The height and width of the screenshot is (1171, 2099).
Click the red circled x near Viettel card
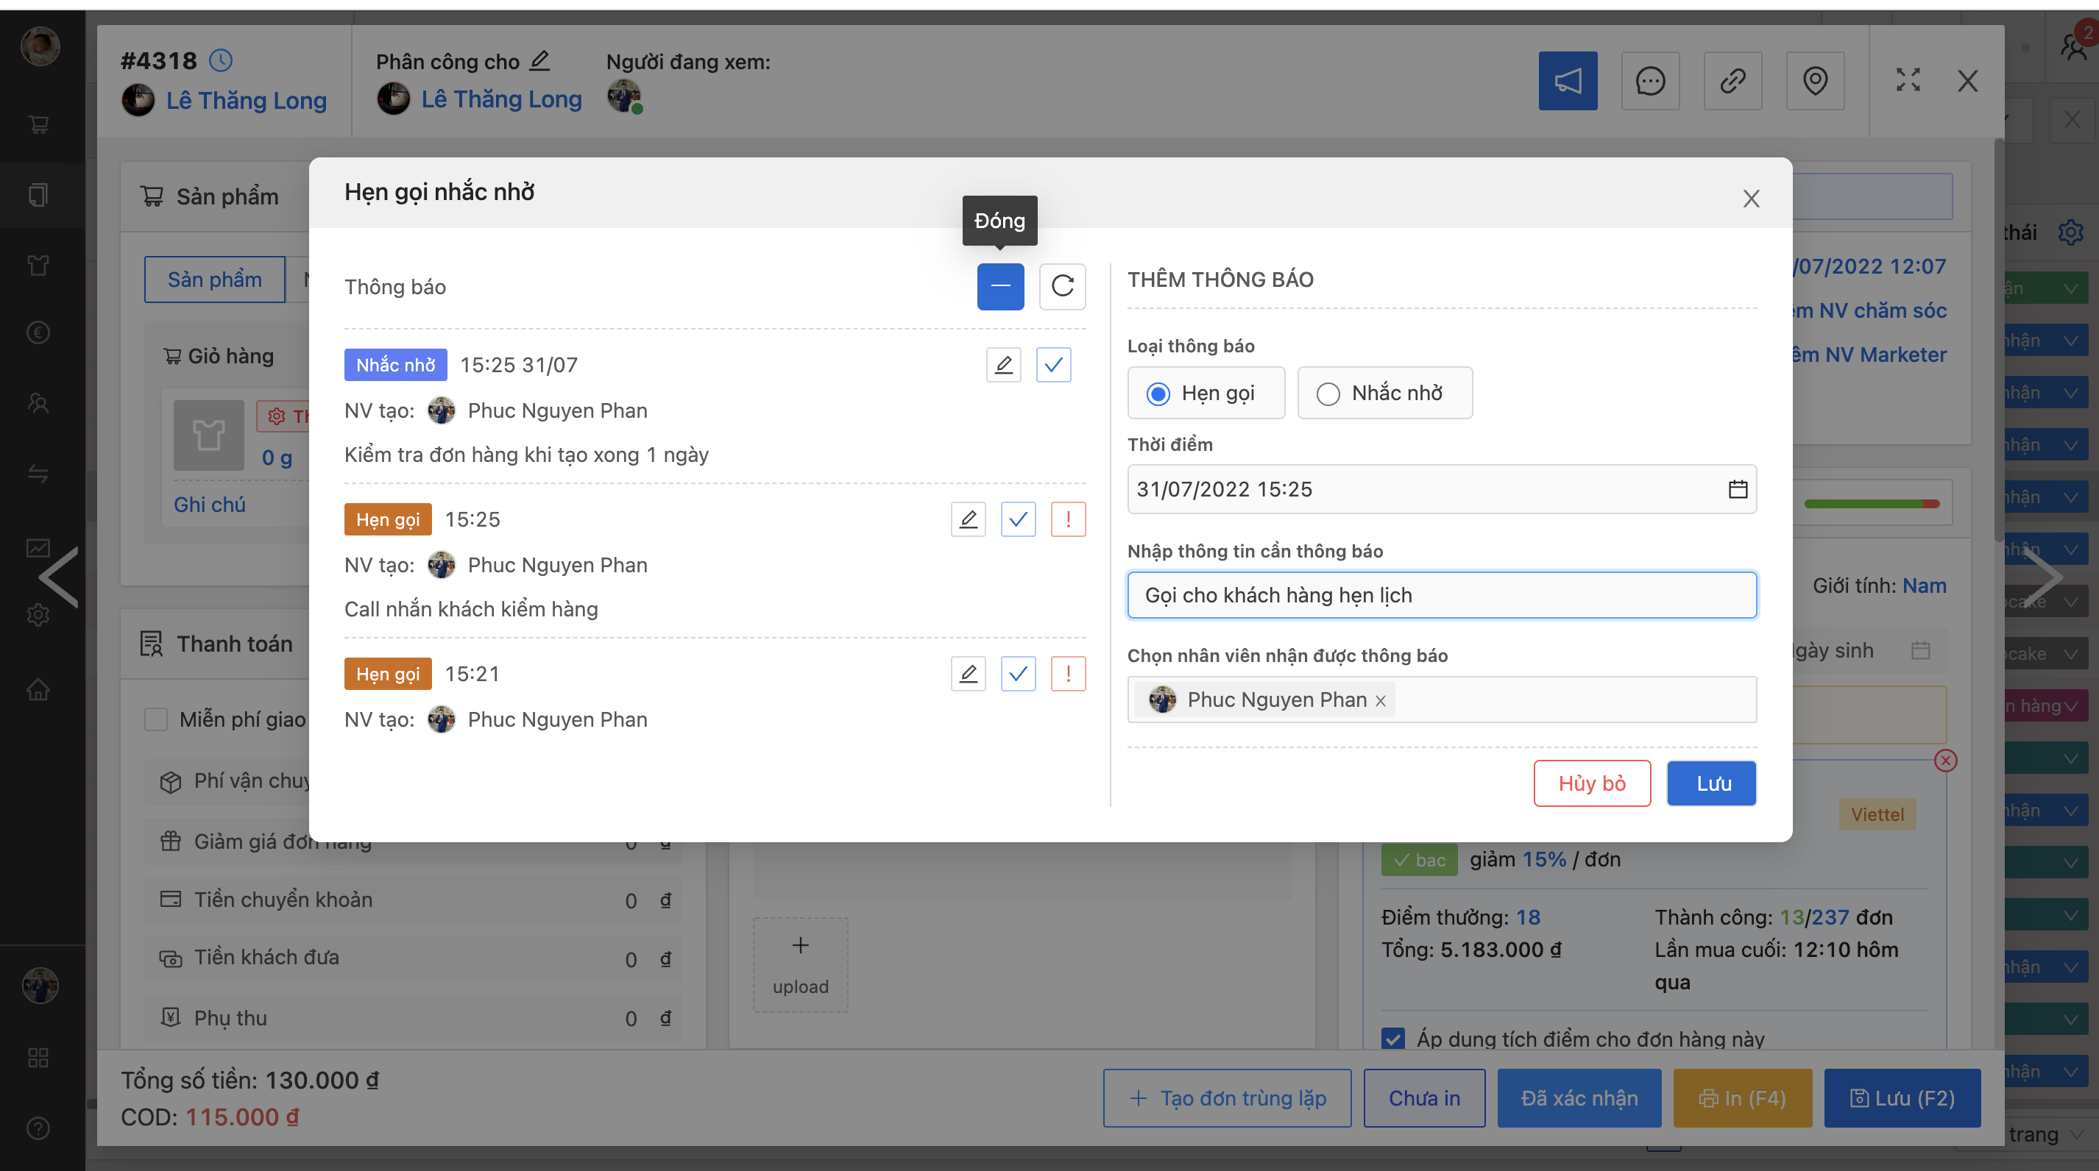(1946, 760)
